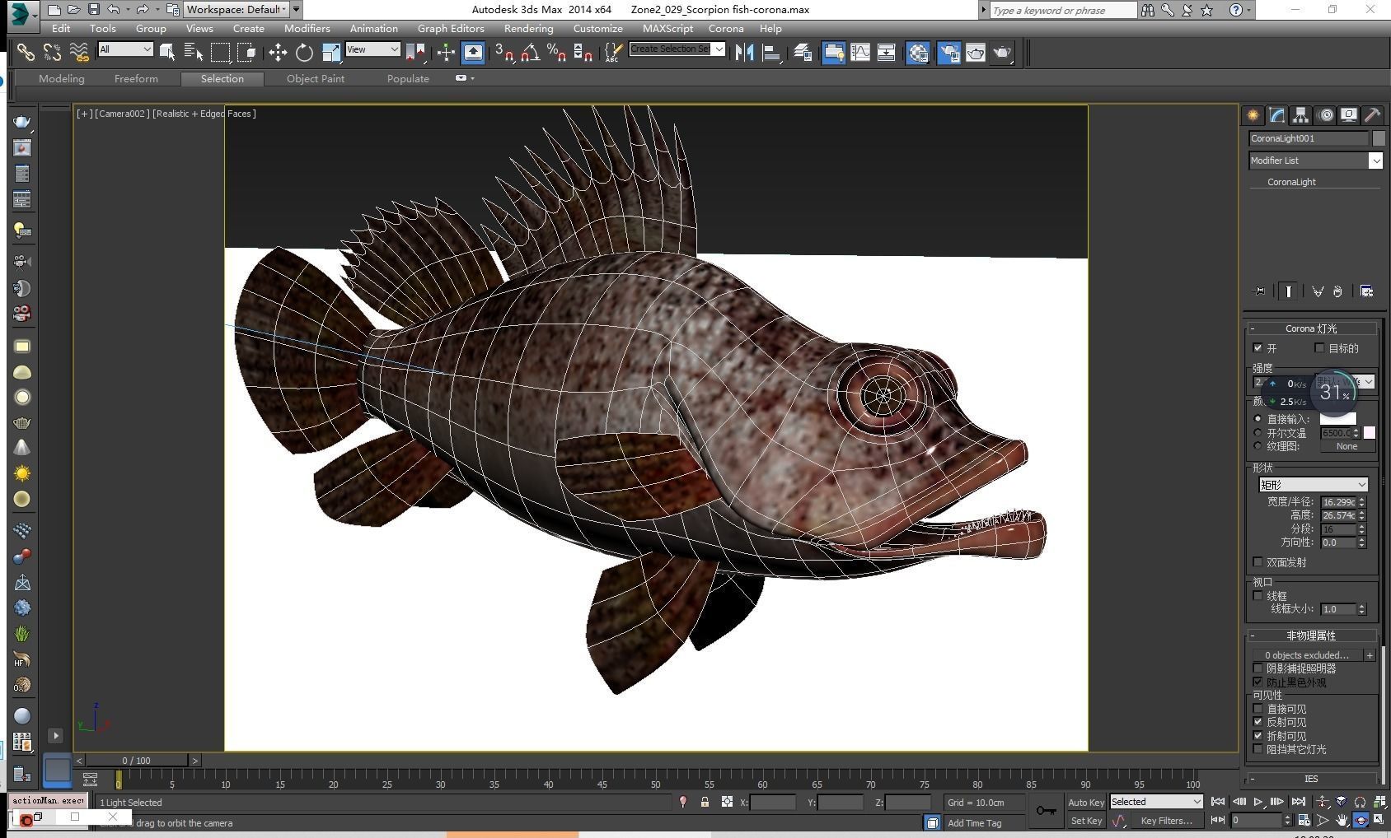
Task: Enable the 目标的 (Targeted) checkbox
Action: [1319, 348]
